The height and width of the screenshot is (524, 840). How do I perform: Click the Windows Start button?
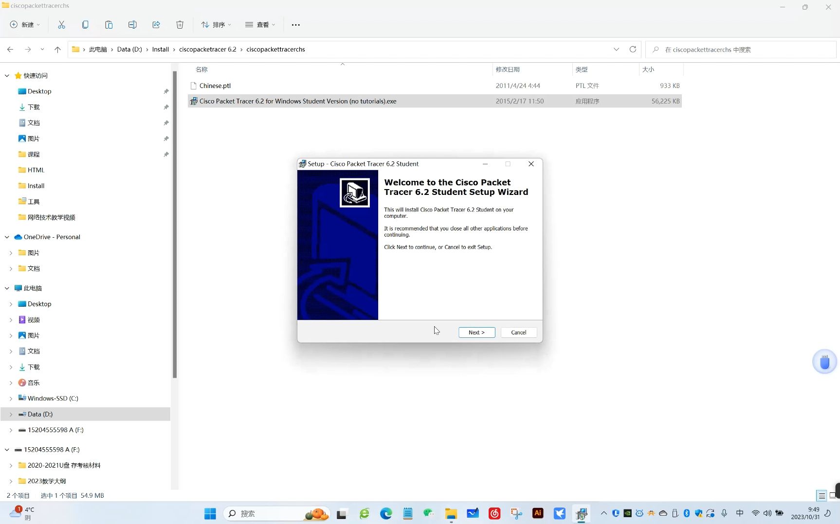[210, 514]
